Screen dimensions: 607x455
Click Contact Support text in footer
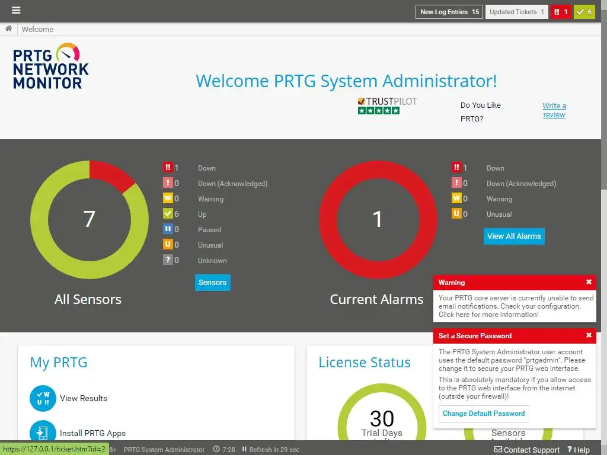click(x=532, y=450)
